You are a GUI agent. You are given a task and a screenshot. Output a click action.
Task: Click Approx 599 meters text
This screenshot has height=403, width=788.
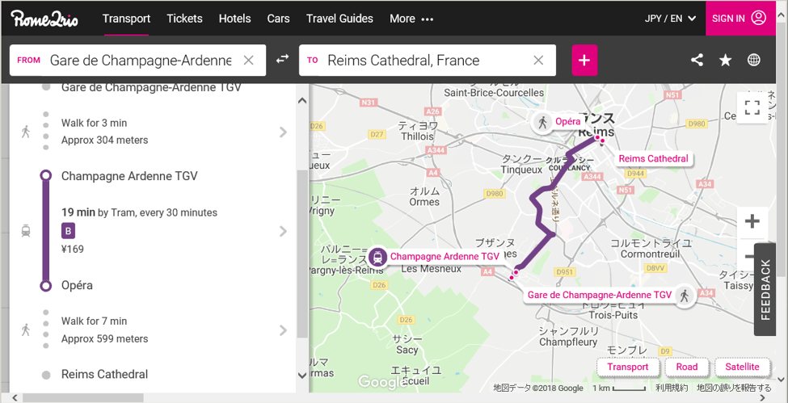(104, 338)
